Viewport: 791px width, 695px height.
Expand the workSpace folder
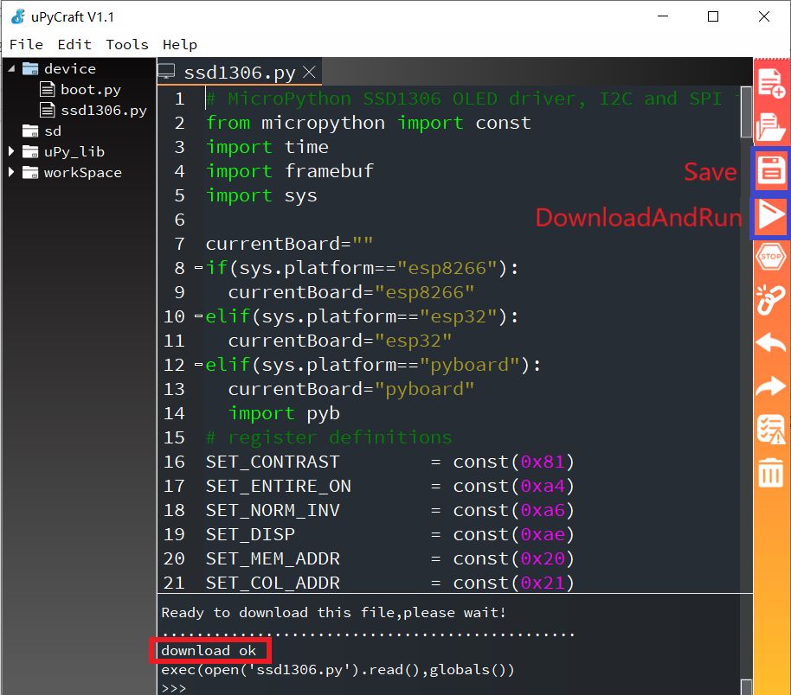click(11, 172)
